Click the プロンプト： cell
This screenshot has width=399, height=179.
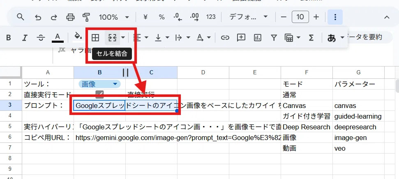(48, 105)
